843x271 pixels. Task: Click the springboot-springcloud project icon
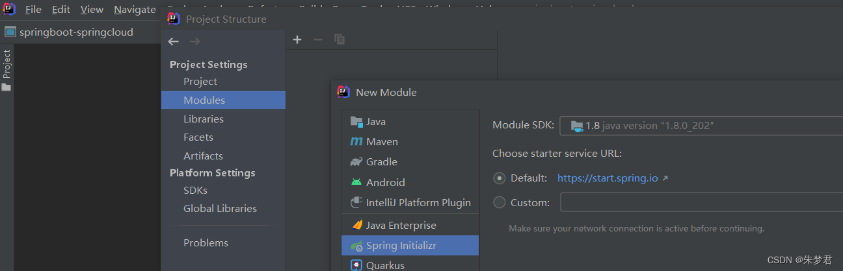[x=10, y=32]
